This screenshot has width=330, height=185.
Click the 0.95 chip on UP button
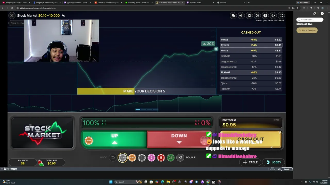tap(89, 141)
